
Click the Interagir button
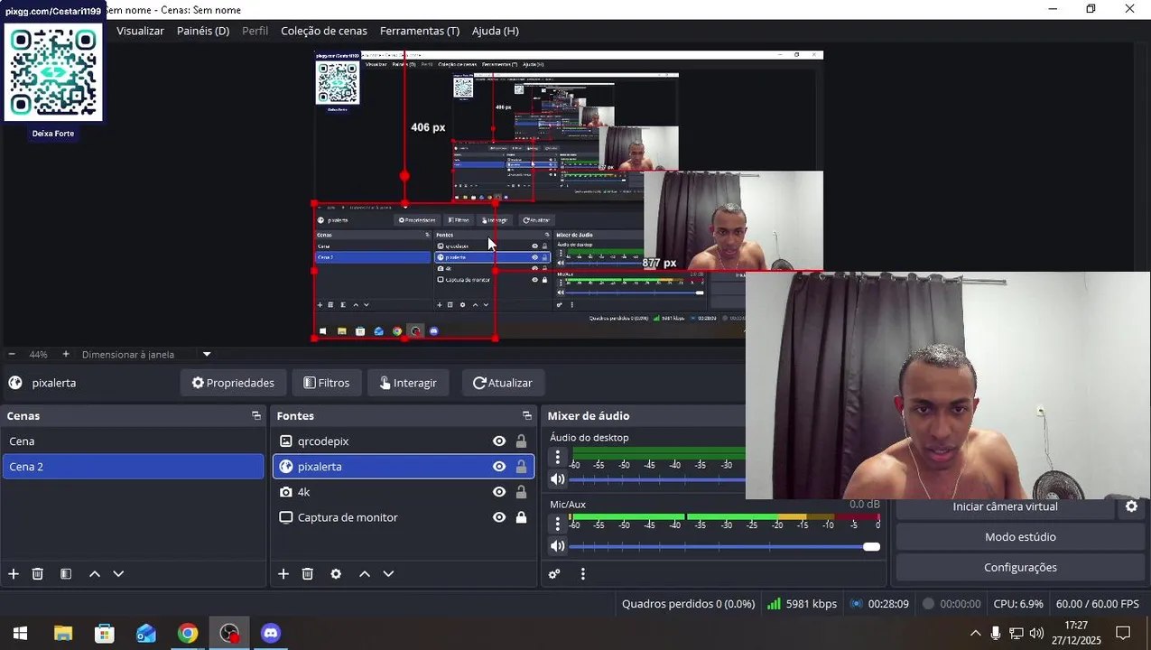[x=408, y=383]
